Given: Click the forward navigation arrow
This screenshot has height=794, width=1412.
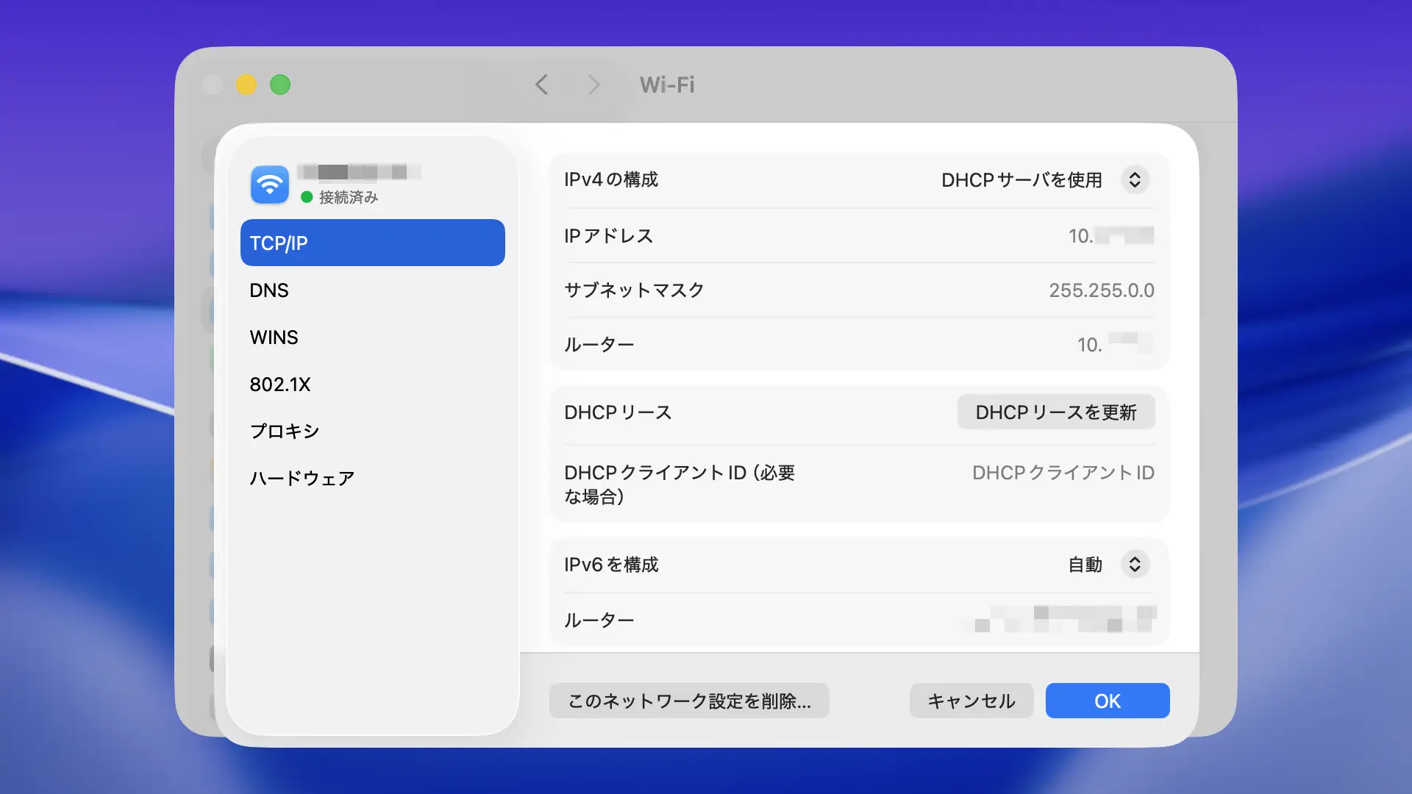Looking at the screenshot, I should pos(593,85).
